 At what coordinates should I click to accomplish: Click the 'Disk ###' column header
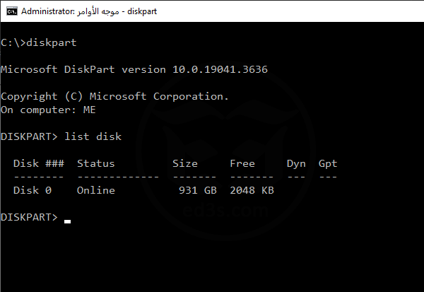pyautogui.click(x=39, y=163)
